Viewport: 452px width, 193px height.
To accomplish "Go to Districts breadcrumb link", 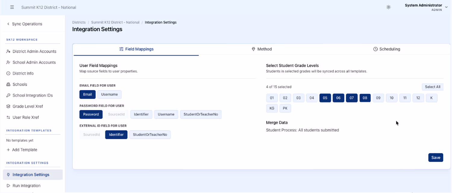I will click(79, 22).
